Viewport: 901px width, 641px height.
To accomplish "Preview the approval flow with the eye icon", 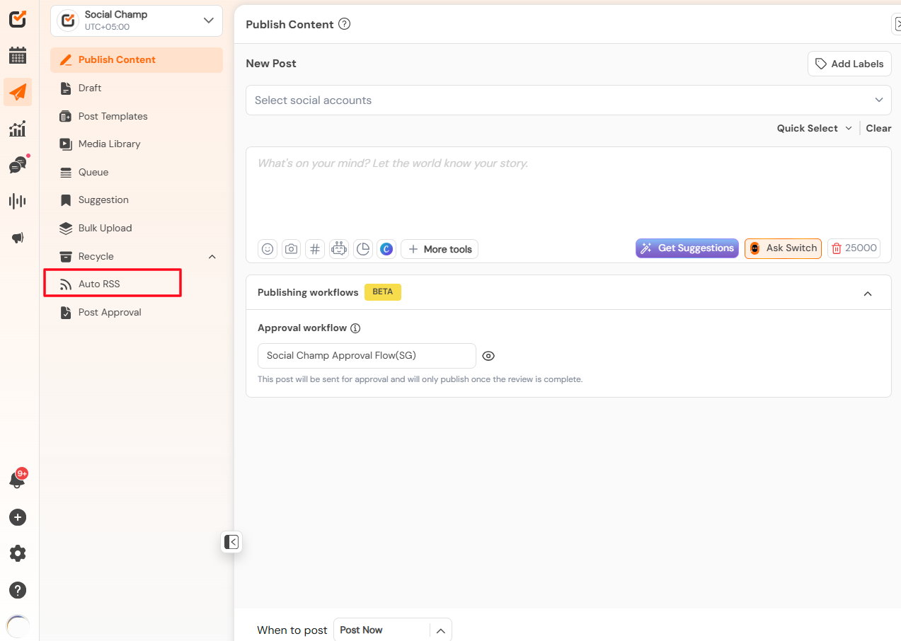I will [488, 356].
